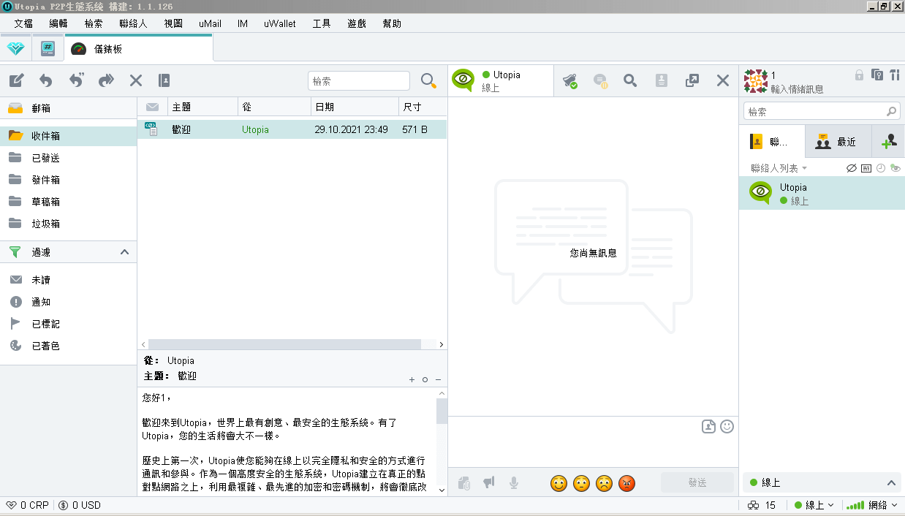Toggle chat notification bell
The height and width of the screenshot is (516, 905).
pyautogui.click(x=570, y=80)
